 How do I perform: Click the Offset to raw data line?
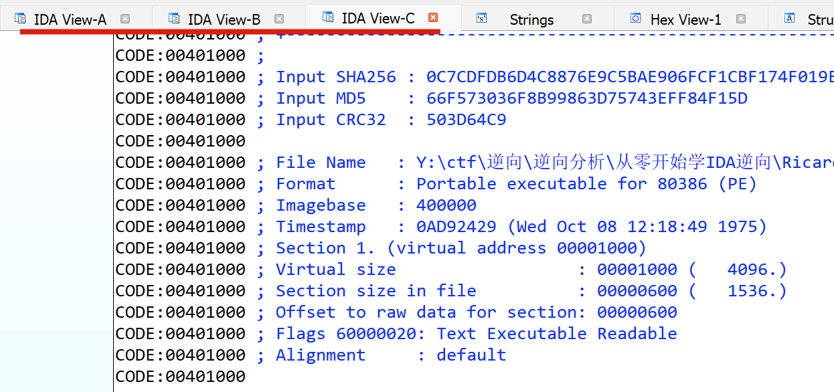pos(396,312)
